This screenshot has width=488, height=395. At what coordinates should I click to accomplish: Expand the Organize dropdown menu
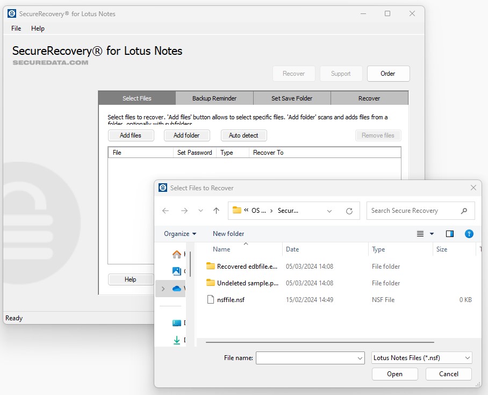pos(180,234)
